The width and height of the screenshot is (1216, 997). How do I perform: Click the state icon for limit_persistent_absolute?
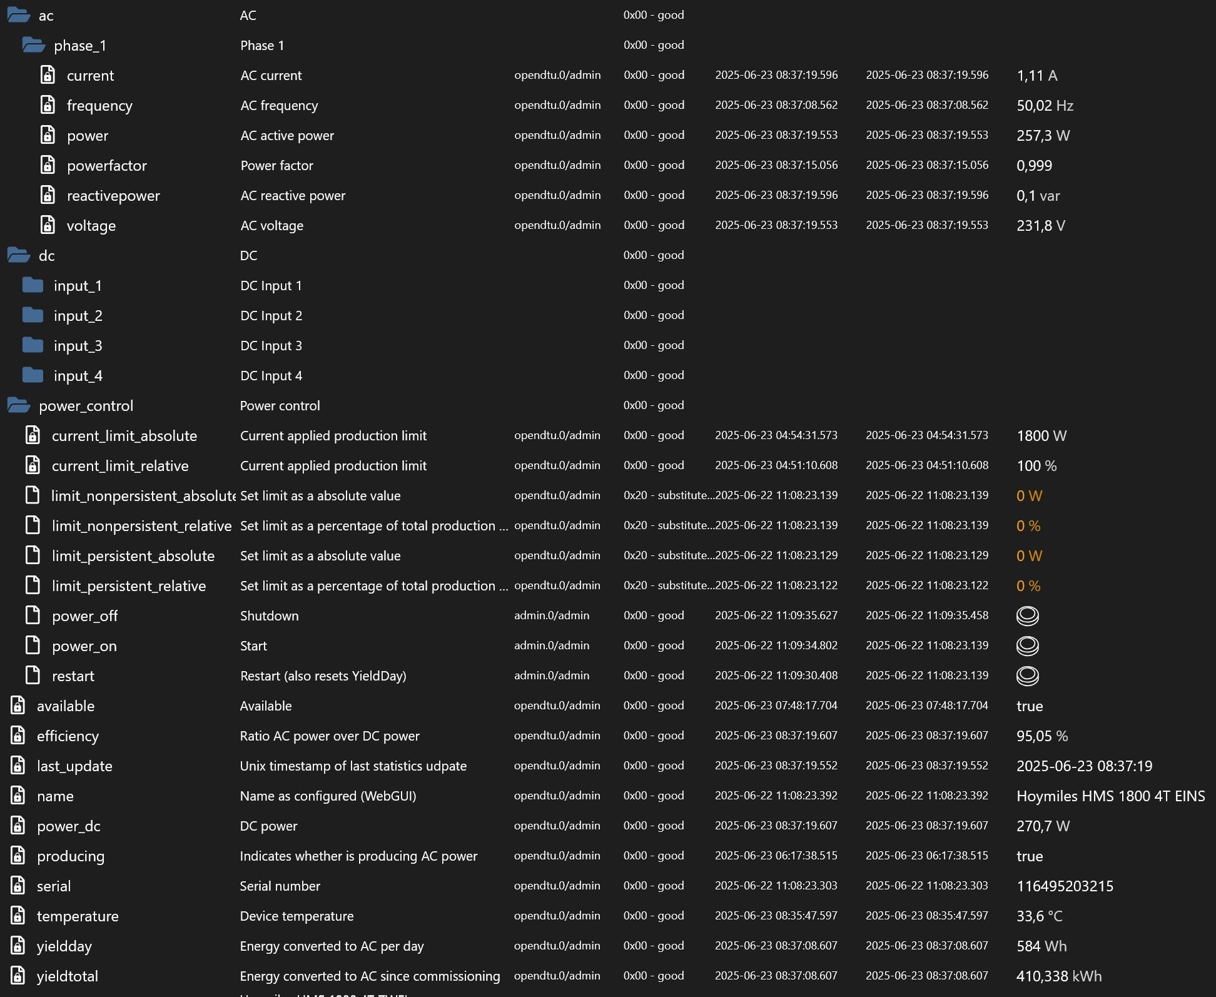click(33, 555)
